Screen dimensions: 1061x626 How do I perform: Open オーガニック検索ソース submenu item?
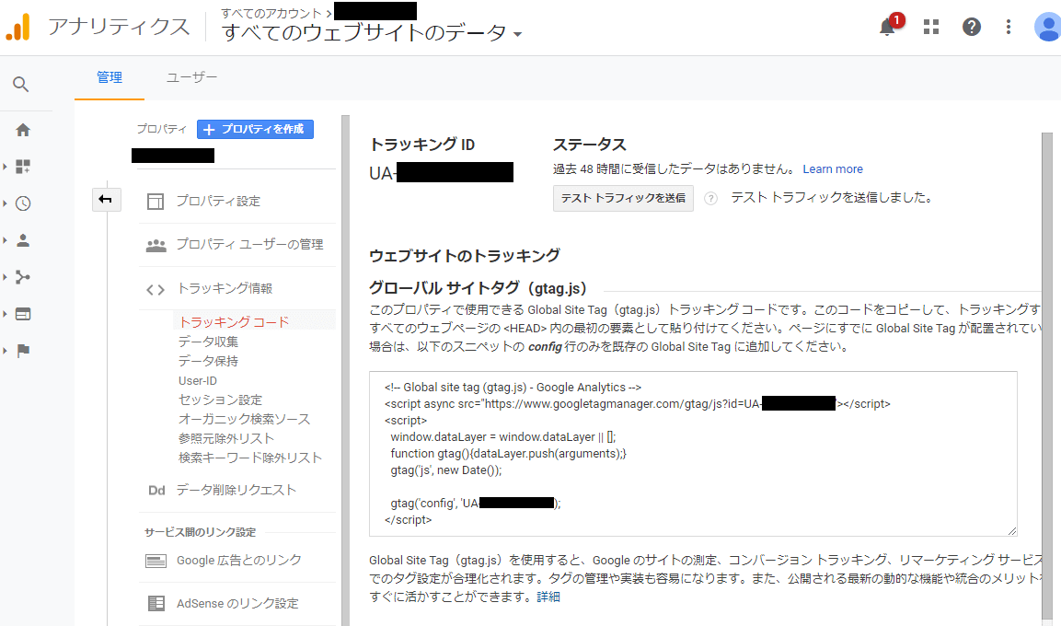(x=244, y=420)
